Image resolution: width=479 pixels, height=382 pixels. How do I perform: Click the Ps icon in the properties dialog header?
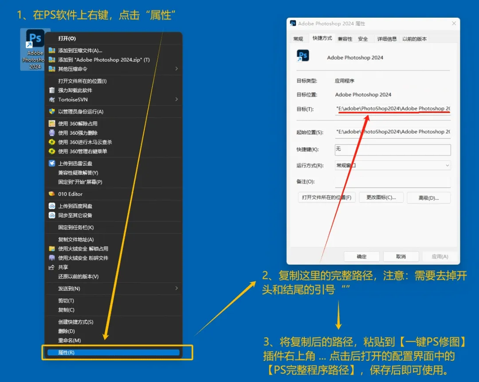(x=302, y=55)
